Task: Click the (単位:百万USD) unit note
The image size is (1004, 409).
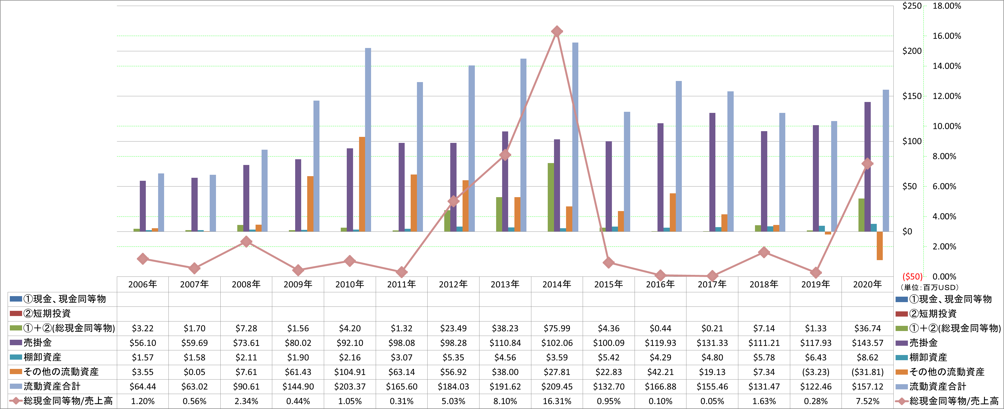Action: pos(929,288)
